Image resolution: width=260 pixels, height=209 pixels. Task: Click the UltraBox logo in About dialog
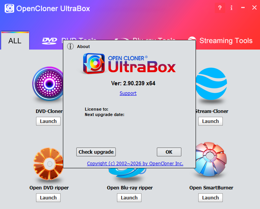click(129, 64)
